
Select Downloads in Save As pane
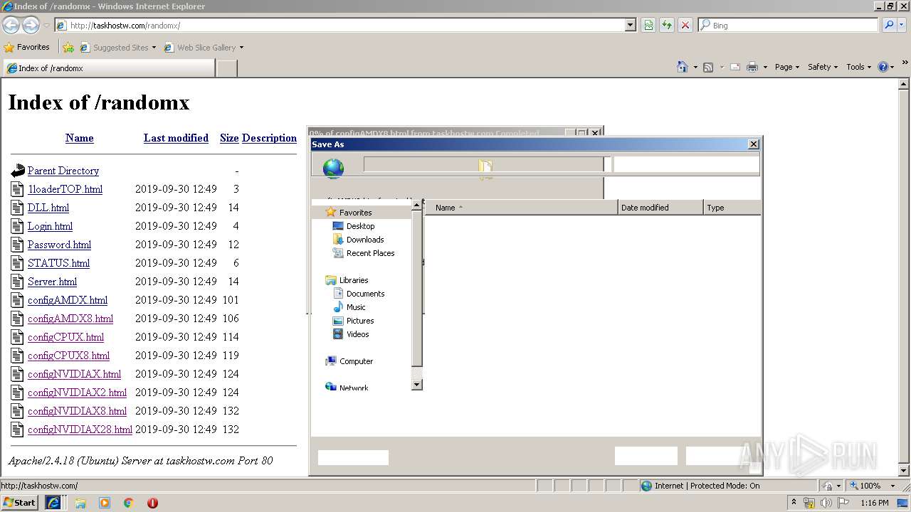(x=365, y=240)
